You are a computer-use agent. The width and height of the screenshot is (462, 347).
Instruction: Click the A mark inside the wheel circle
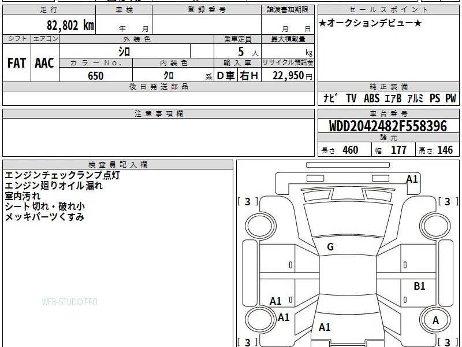[435, 320]
